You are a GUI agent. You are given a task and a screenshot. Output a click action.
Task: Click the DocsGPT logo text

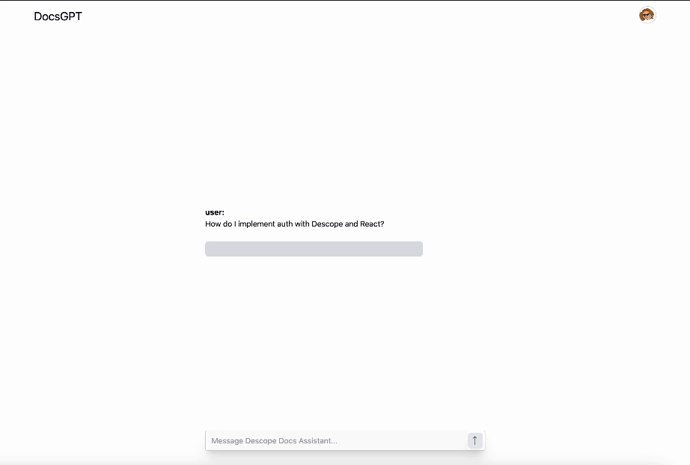click(58, 16)
